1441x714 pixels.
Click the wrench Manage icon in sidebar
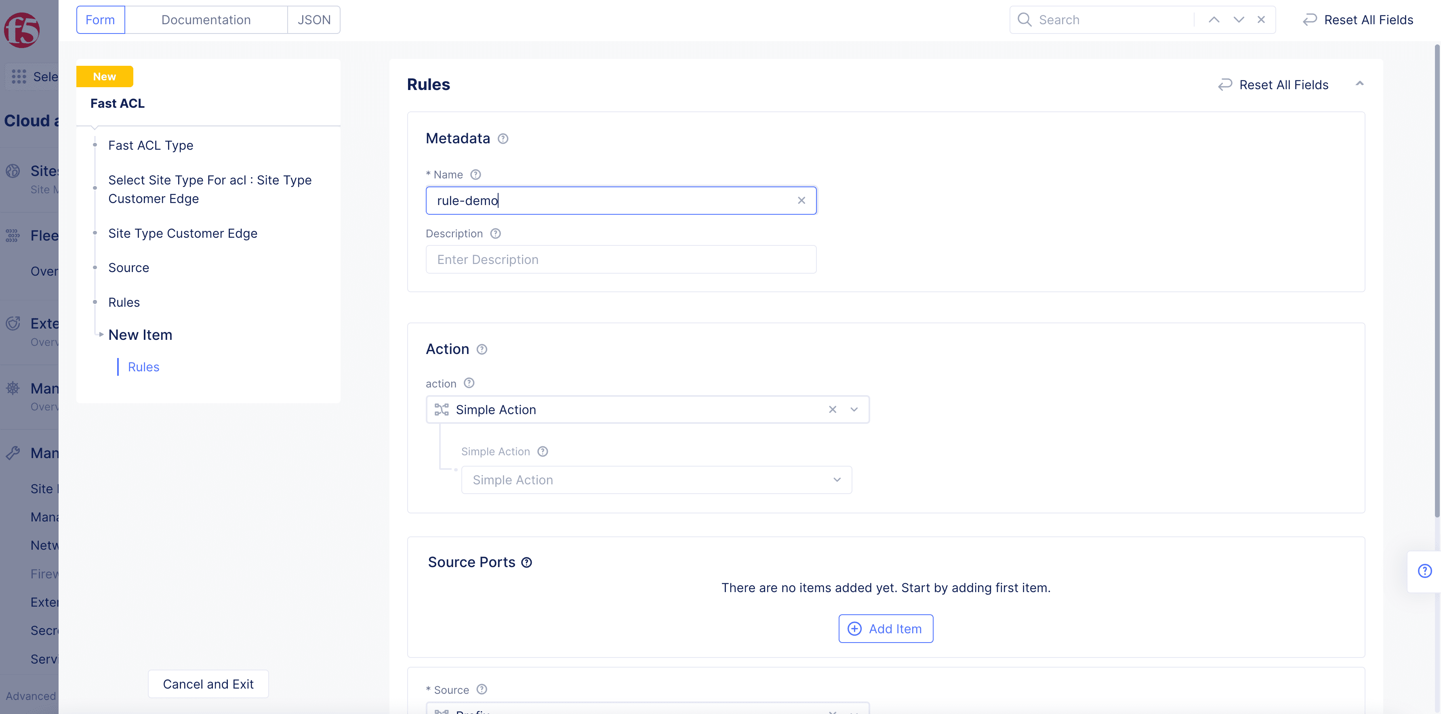click(x=13, y=452)
